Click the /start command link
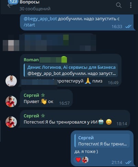 coord(29,25)
